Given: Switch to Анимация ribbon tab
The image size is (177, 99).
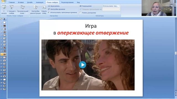Looking at the screenshot, I should click(40, 2).
